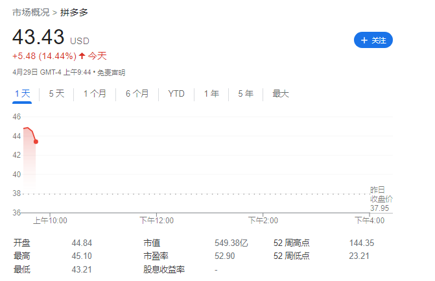This screenshot has height=281, width=435.
Task: Click the 52 周高点 label
Action: pos(291,243)
